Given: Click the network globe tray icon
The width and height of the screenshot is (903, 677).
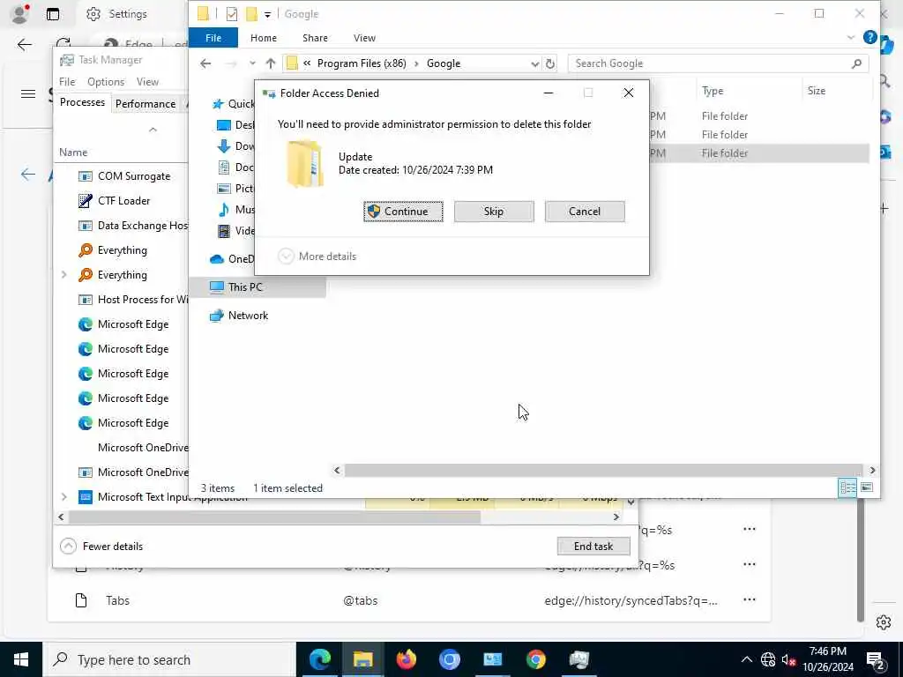Looking at the screenshot, I should 768,659.
